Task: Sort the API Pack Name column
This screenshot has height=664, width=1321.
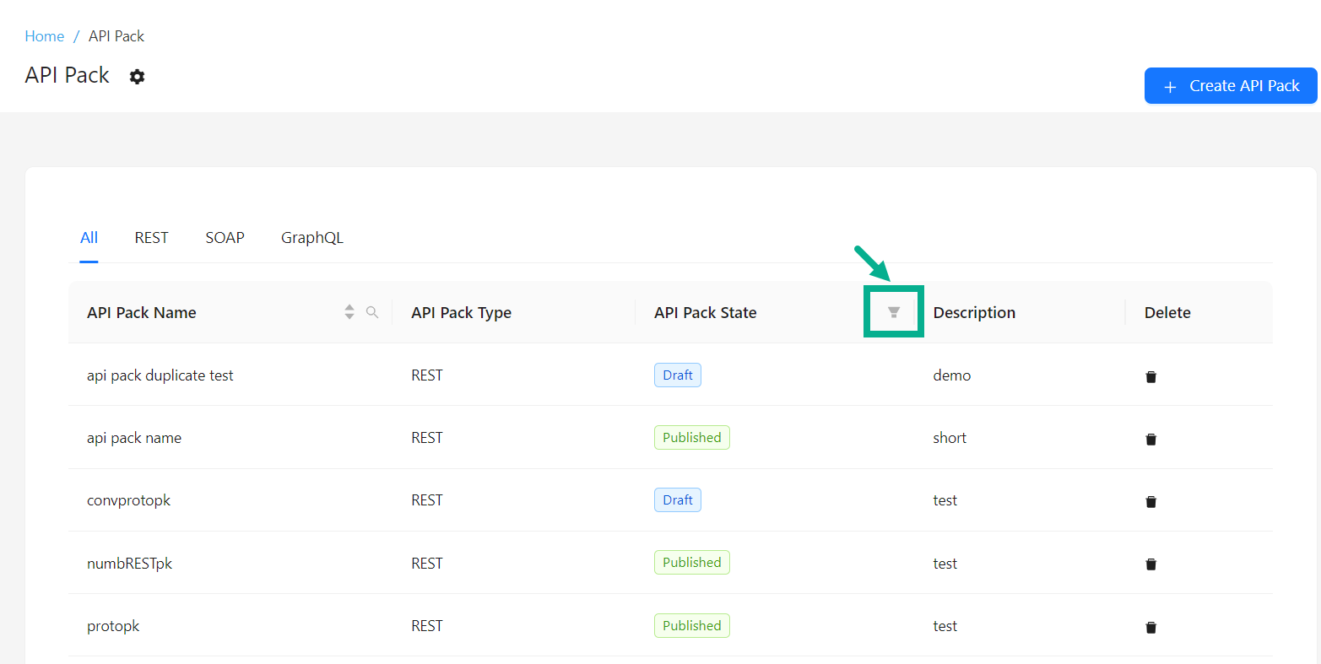Action: point(349,312)
